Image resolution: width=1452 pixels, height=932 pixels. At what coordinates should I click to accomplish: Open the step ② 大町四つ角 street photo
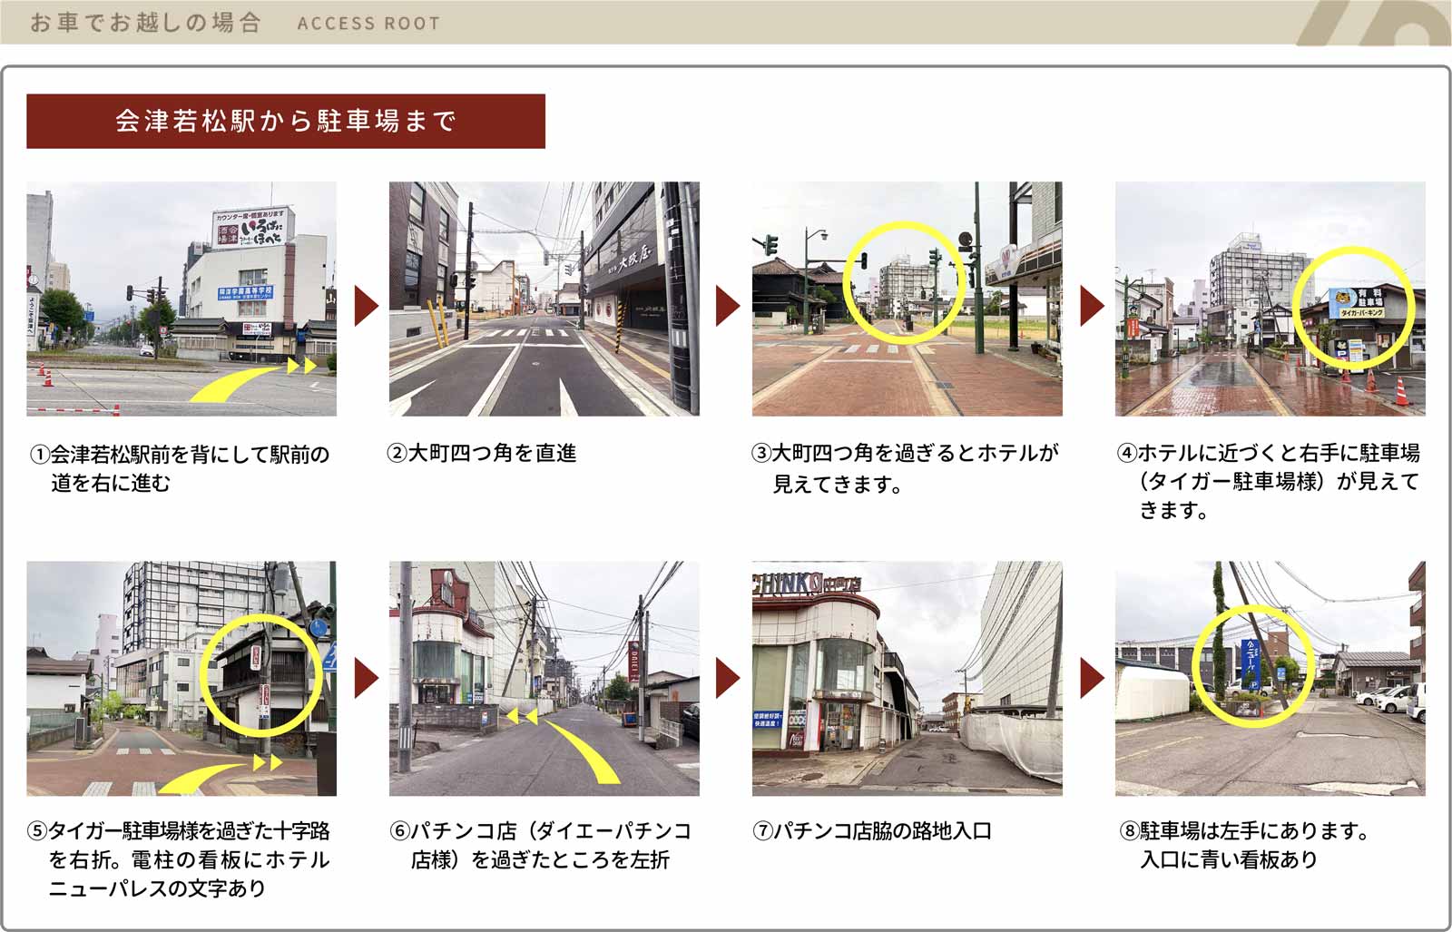point(544,299)
